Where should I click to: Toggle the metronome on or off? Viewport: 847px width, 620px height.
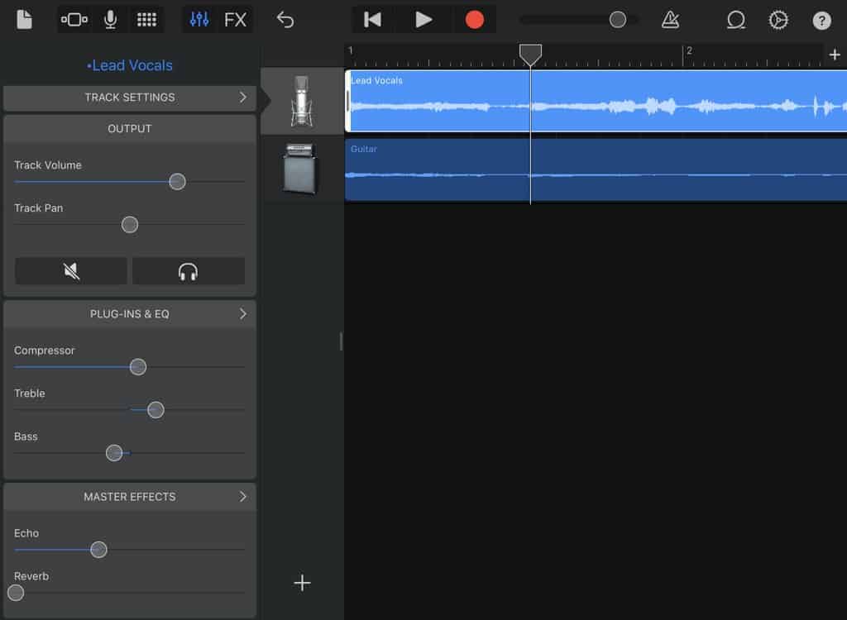(x=670, y=20)
